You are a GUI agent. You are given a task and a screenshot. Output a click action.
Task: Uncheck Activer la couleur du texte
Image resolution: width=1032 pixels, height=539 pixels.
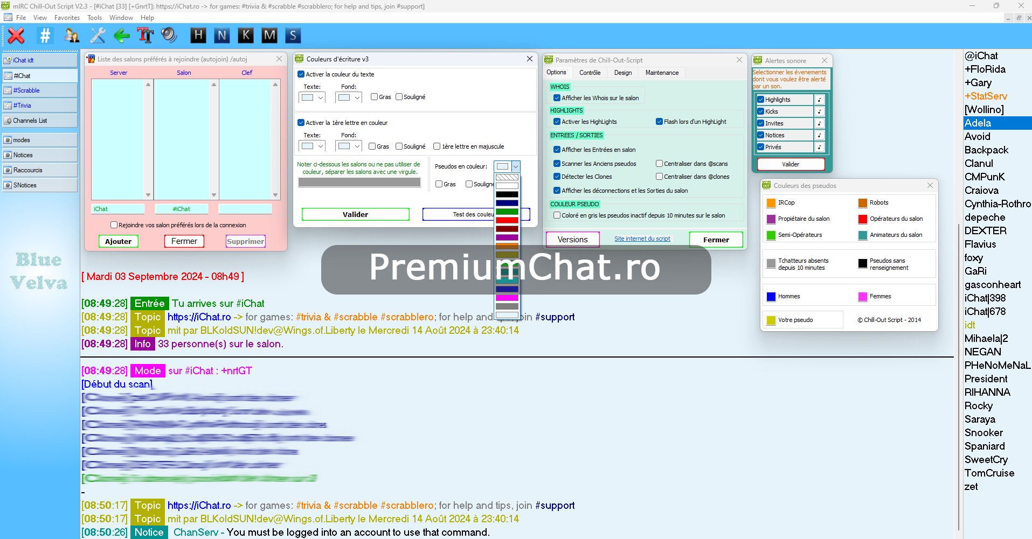pyautogui.click(x=301, y=74)
